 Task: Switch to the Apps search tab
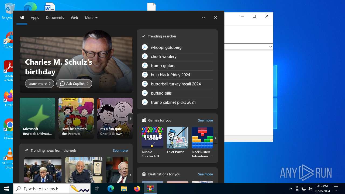pyautogui.click(x=35, y=18)
